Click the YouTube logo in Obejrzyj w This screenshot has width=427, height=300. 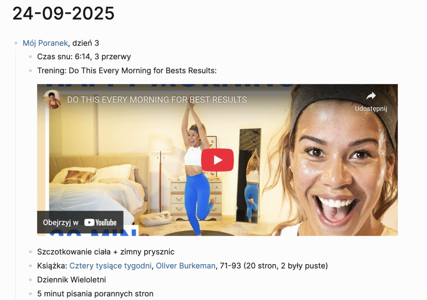100,222
